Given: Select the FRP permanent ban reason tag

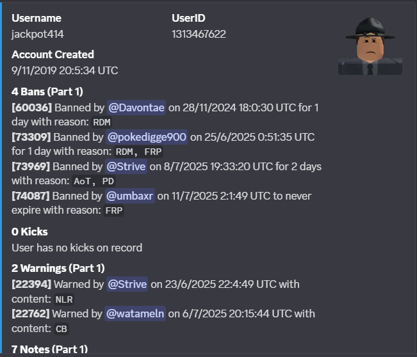Looking at the screenshot, I should (114, 210).
